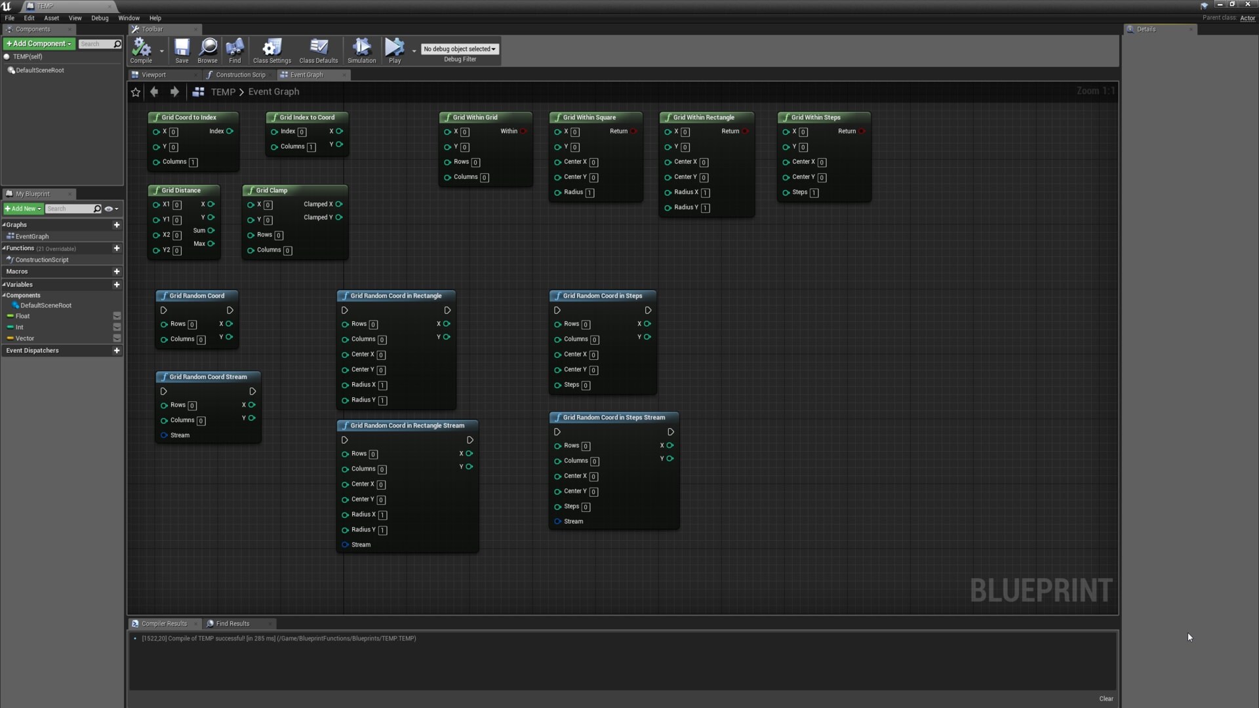The image size is (1259, 708).
Task: Click the My Blueprint search field
Action: tap(71, 208)
